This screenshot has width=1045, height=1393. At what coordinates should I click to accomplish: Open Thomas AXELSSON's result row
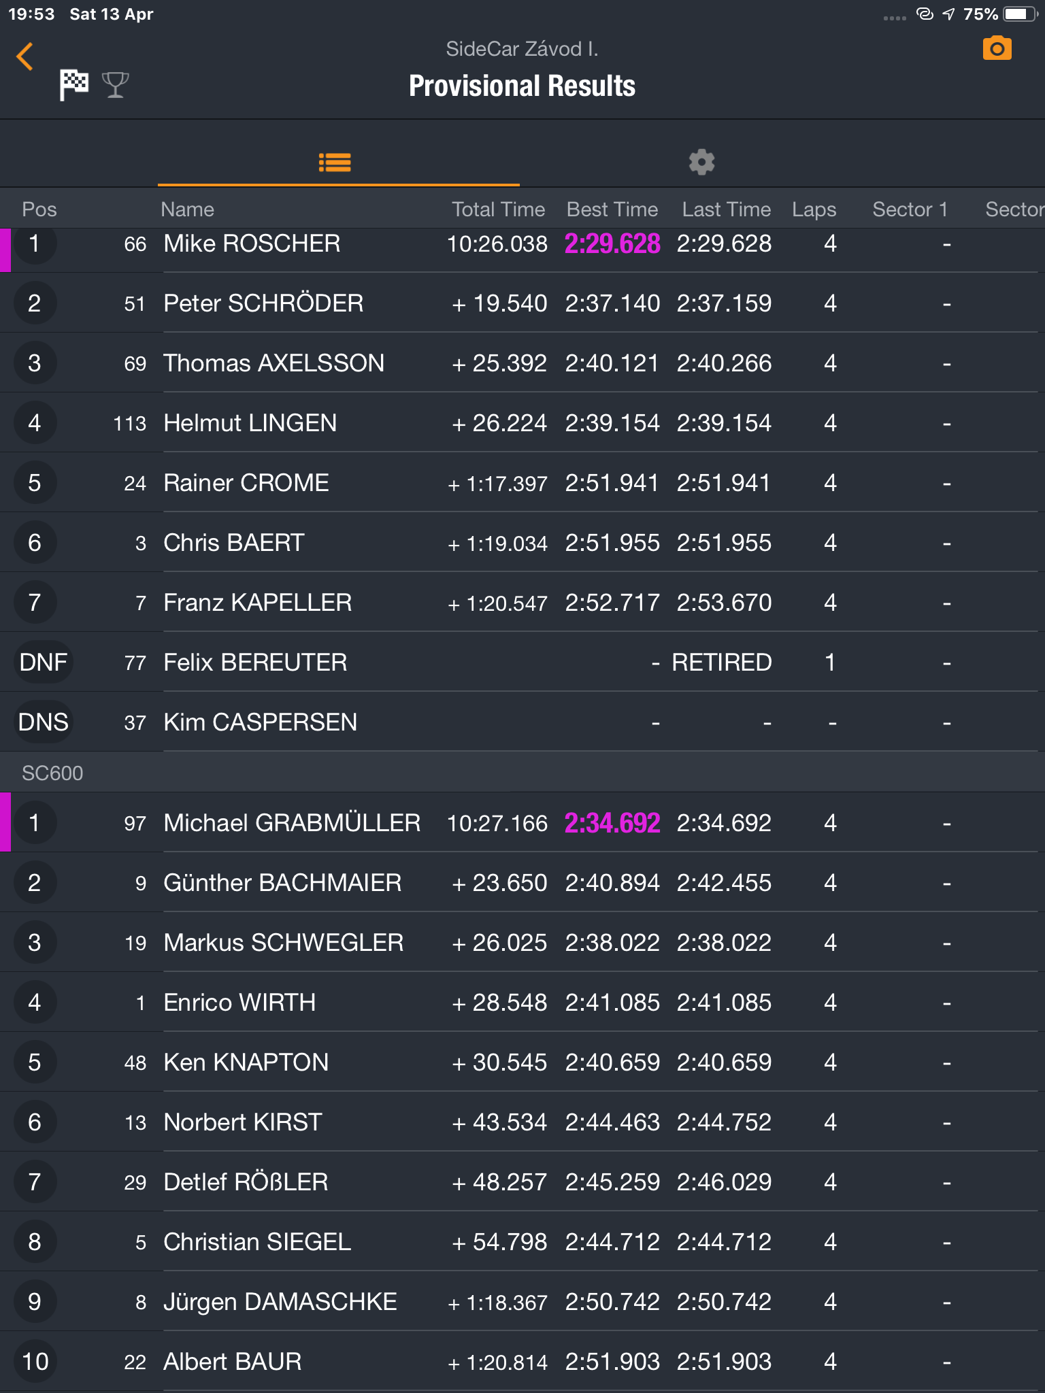[x=522, y=363]
